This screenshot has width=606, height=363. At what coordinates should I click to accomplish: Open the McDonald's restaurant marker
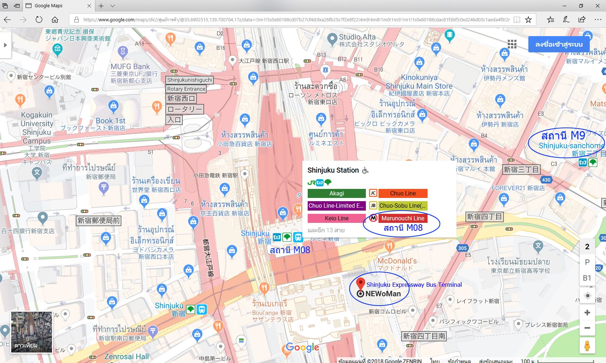pos(389,246)
